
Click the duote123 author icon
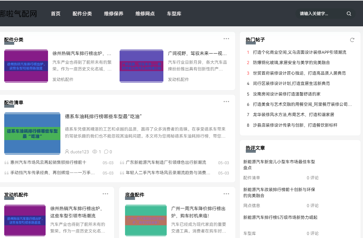(x=67, y=152)
